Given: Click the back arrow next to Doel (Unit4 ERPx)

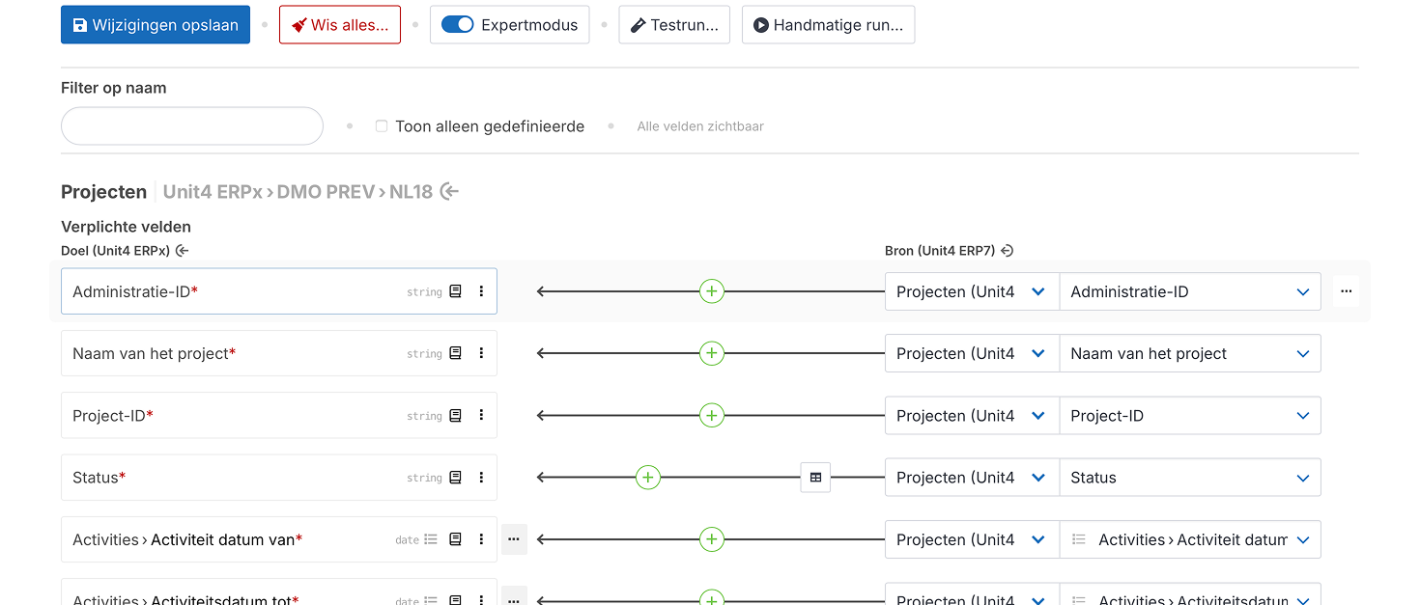Looking at the screenshot, I should [x=181, y=249].
